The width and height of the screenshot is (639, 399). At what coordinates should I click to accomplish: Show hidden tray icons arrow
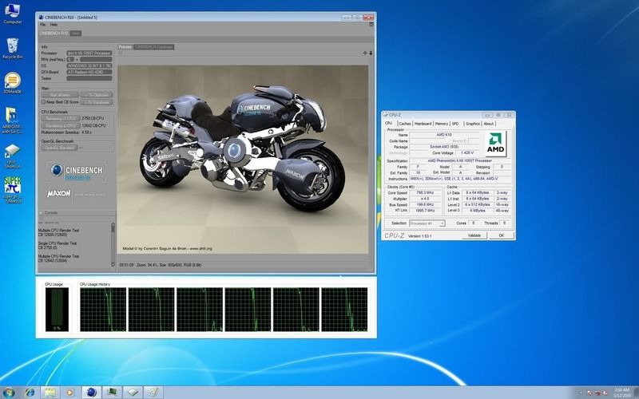[582, 393]
